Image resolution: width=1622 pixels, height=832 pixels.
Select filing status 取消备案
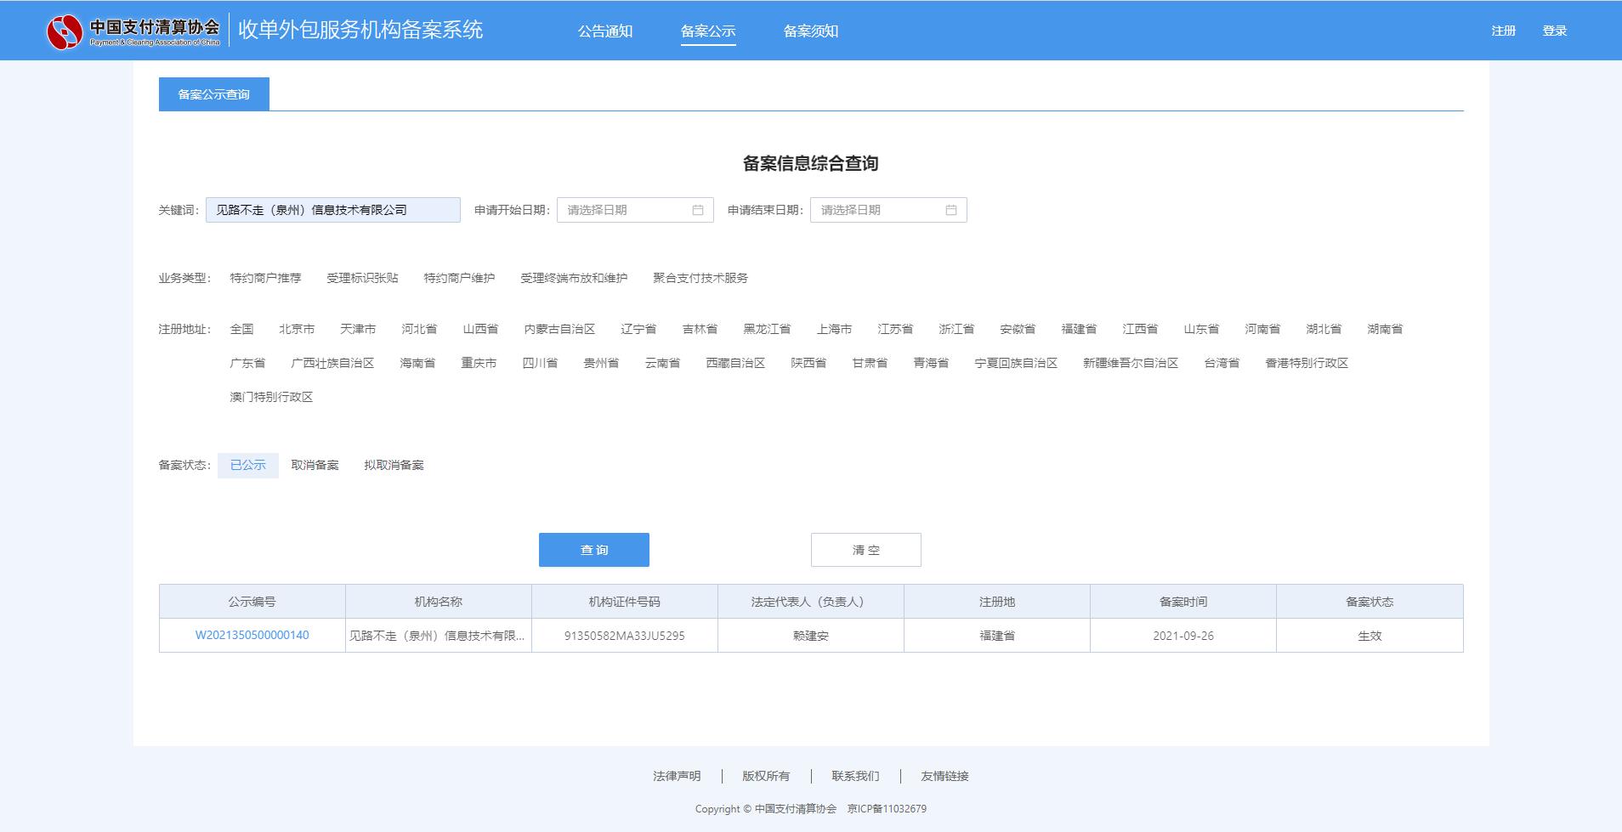click(315, 465)
